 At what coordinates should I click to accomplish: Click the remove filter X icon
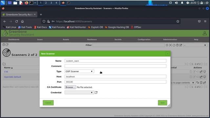click(170, 45)
